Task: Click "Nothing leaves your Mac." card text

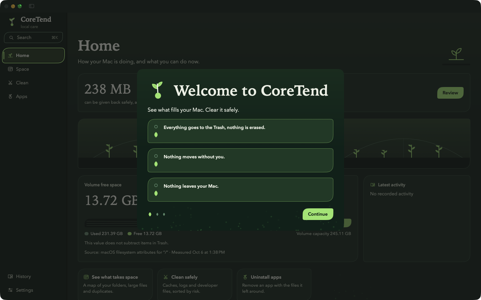Action: coord(191,186)
